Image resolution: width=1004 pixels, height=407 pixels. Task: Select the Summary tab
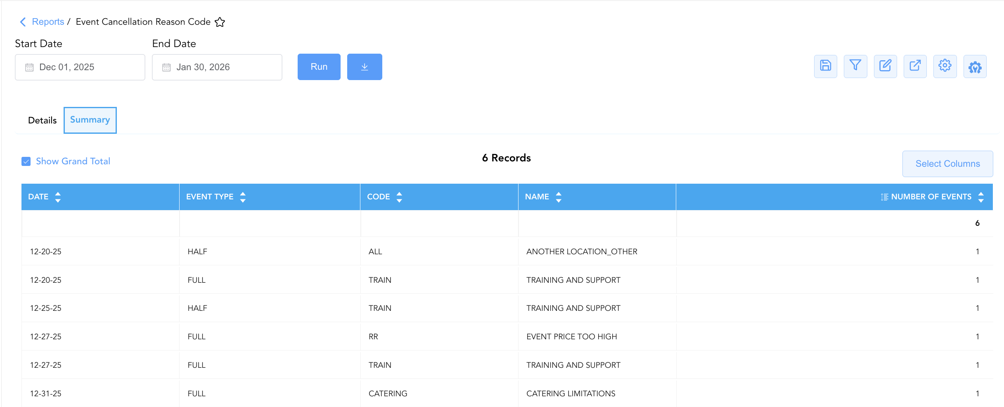90,120
